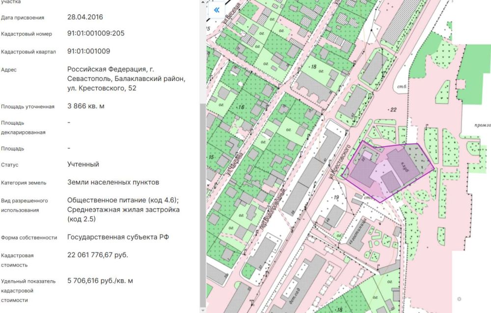Click the Общественное питание permitted use text
This screenshot has height=313, width=491.
click(x=123, y=200)
